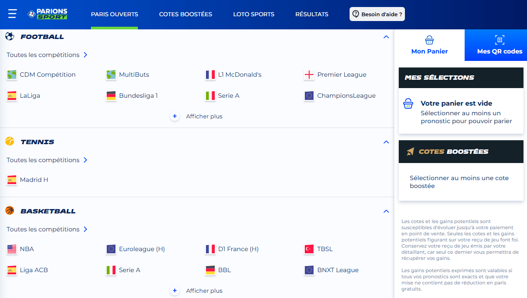Click the England flag beside Premier League
Image resolution: width=527 pixels, height=298 pixels.
pos(309,74)
